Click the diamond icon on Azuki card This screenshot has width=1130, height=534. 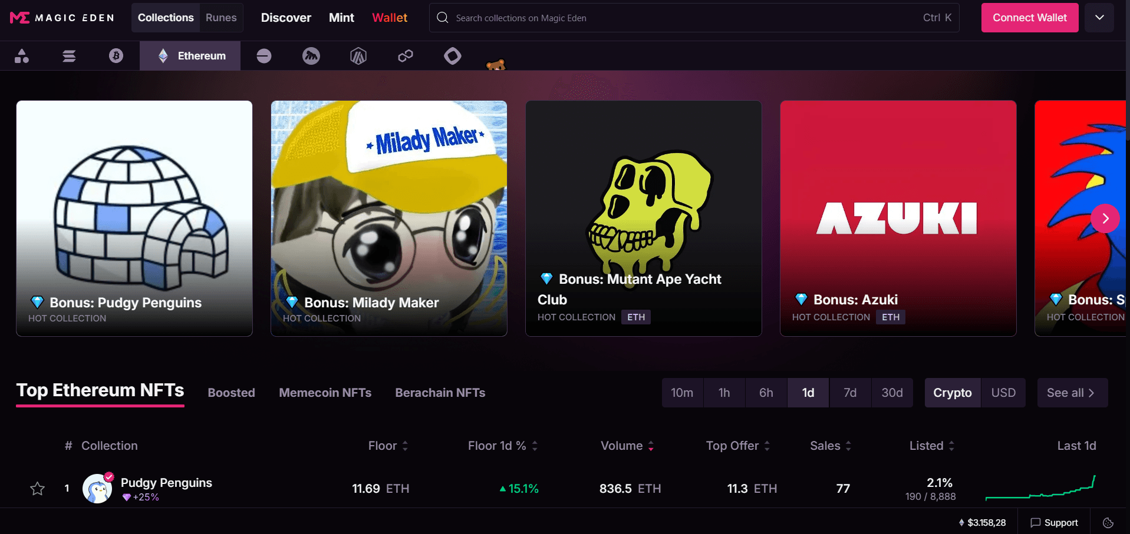point(801,299)
